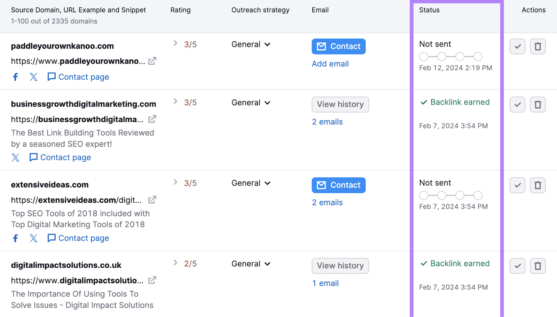Viewport: 557px width, 317px height.
Task: Mark paddleyourownkanoo.com done with the checkmark button
Action: click(517, 46)
